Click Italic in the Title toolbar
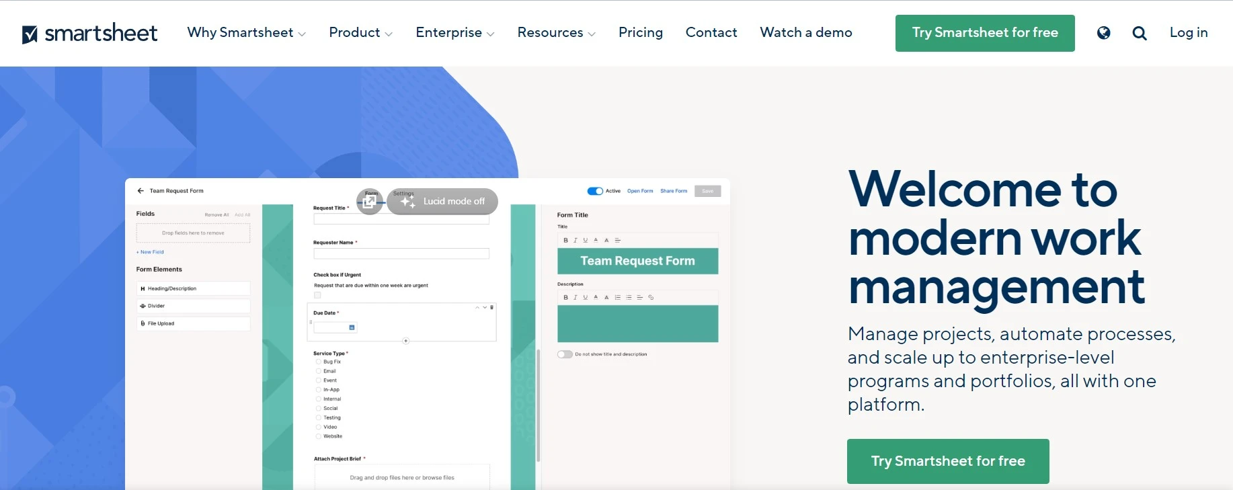1233x490 pixels. (x=575, y=240)
